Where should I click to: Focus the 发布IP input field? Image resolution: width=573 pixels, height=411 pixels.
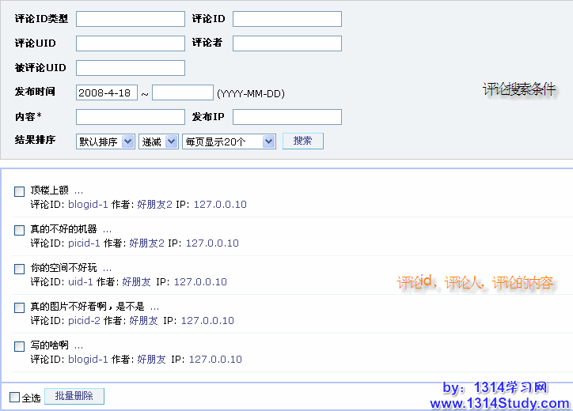tap(286, 117)
